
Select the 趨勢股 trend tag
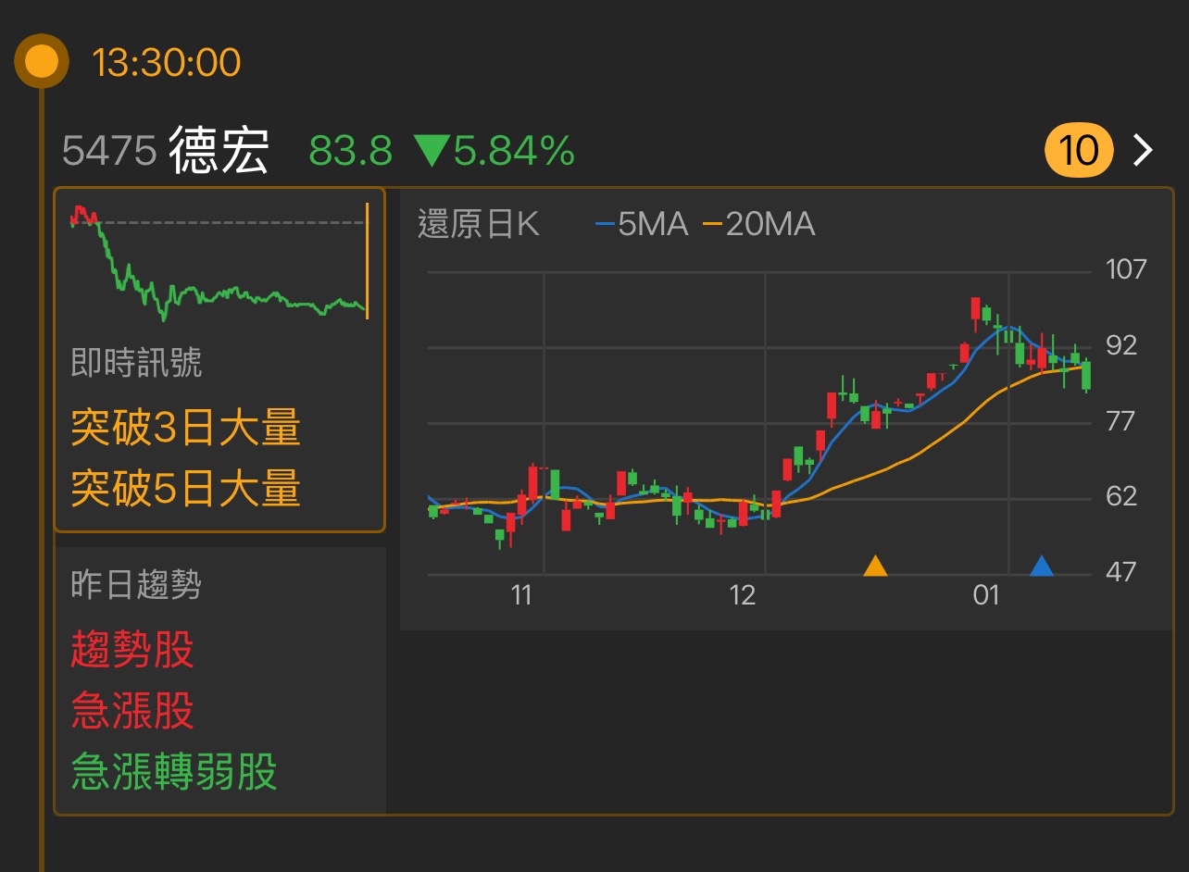[x=132, y=649]
